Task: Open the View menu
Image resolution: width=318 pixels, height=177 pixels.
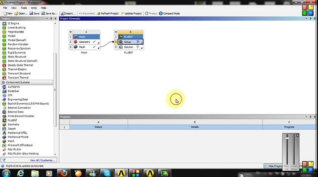Action: click(14, 8)
